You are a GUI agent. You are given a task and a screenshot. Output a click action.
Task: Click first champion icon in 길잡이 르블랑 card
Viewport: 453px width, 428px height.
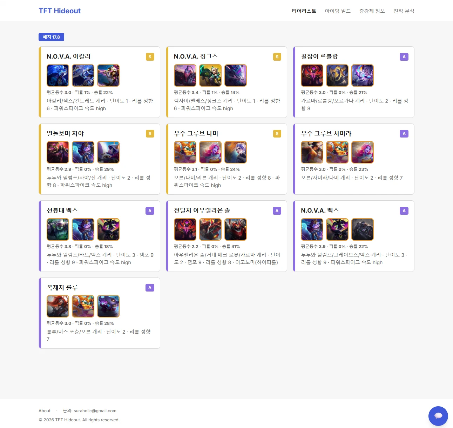pos(312,75)
